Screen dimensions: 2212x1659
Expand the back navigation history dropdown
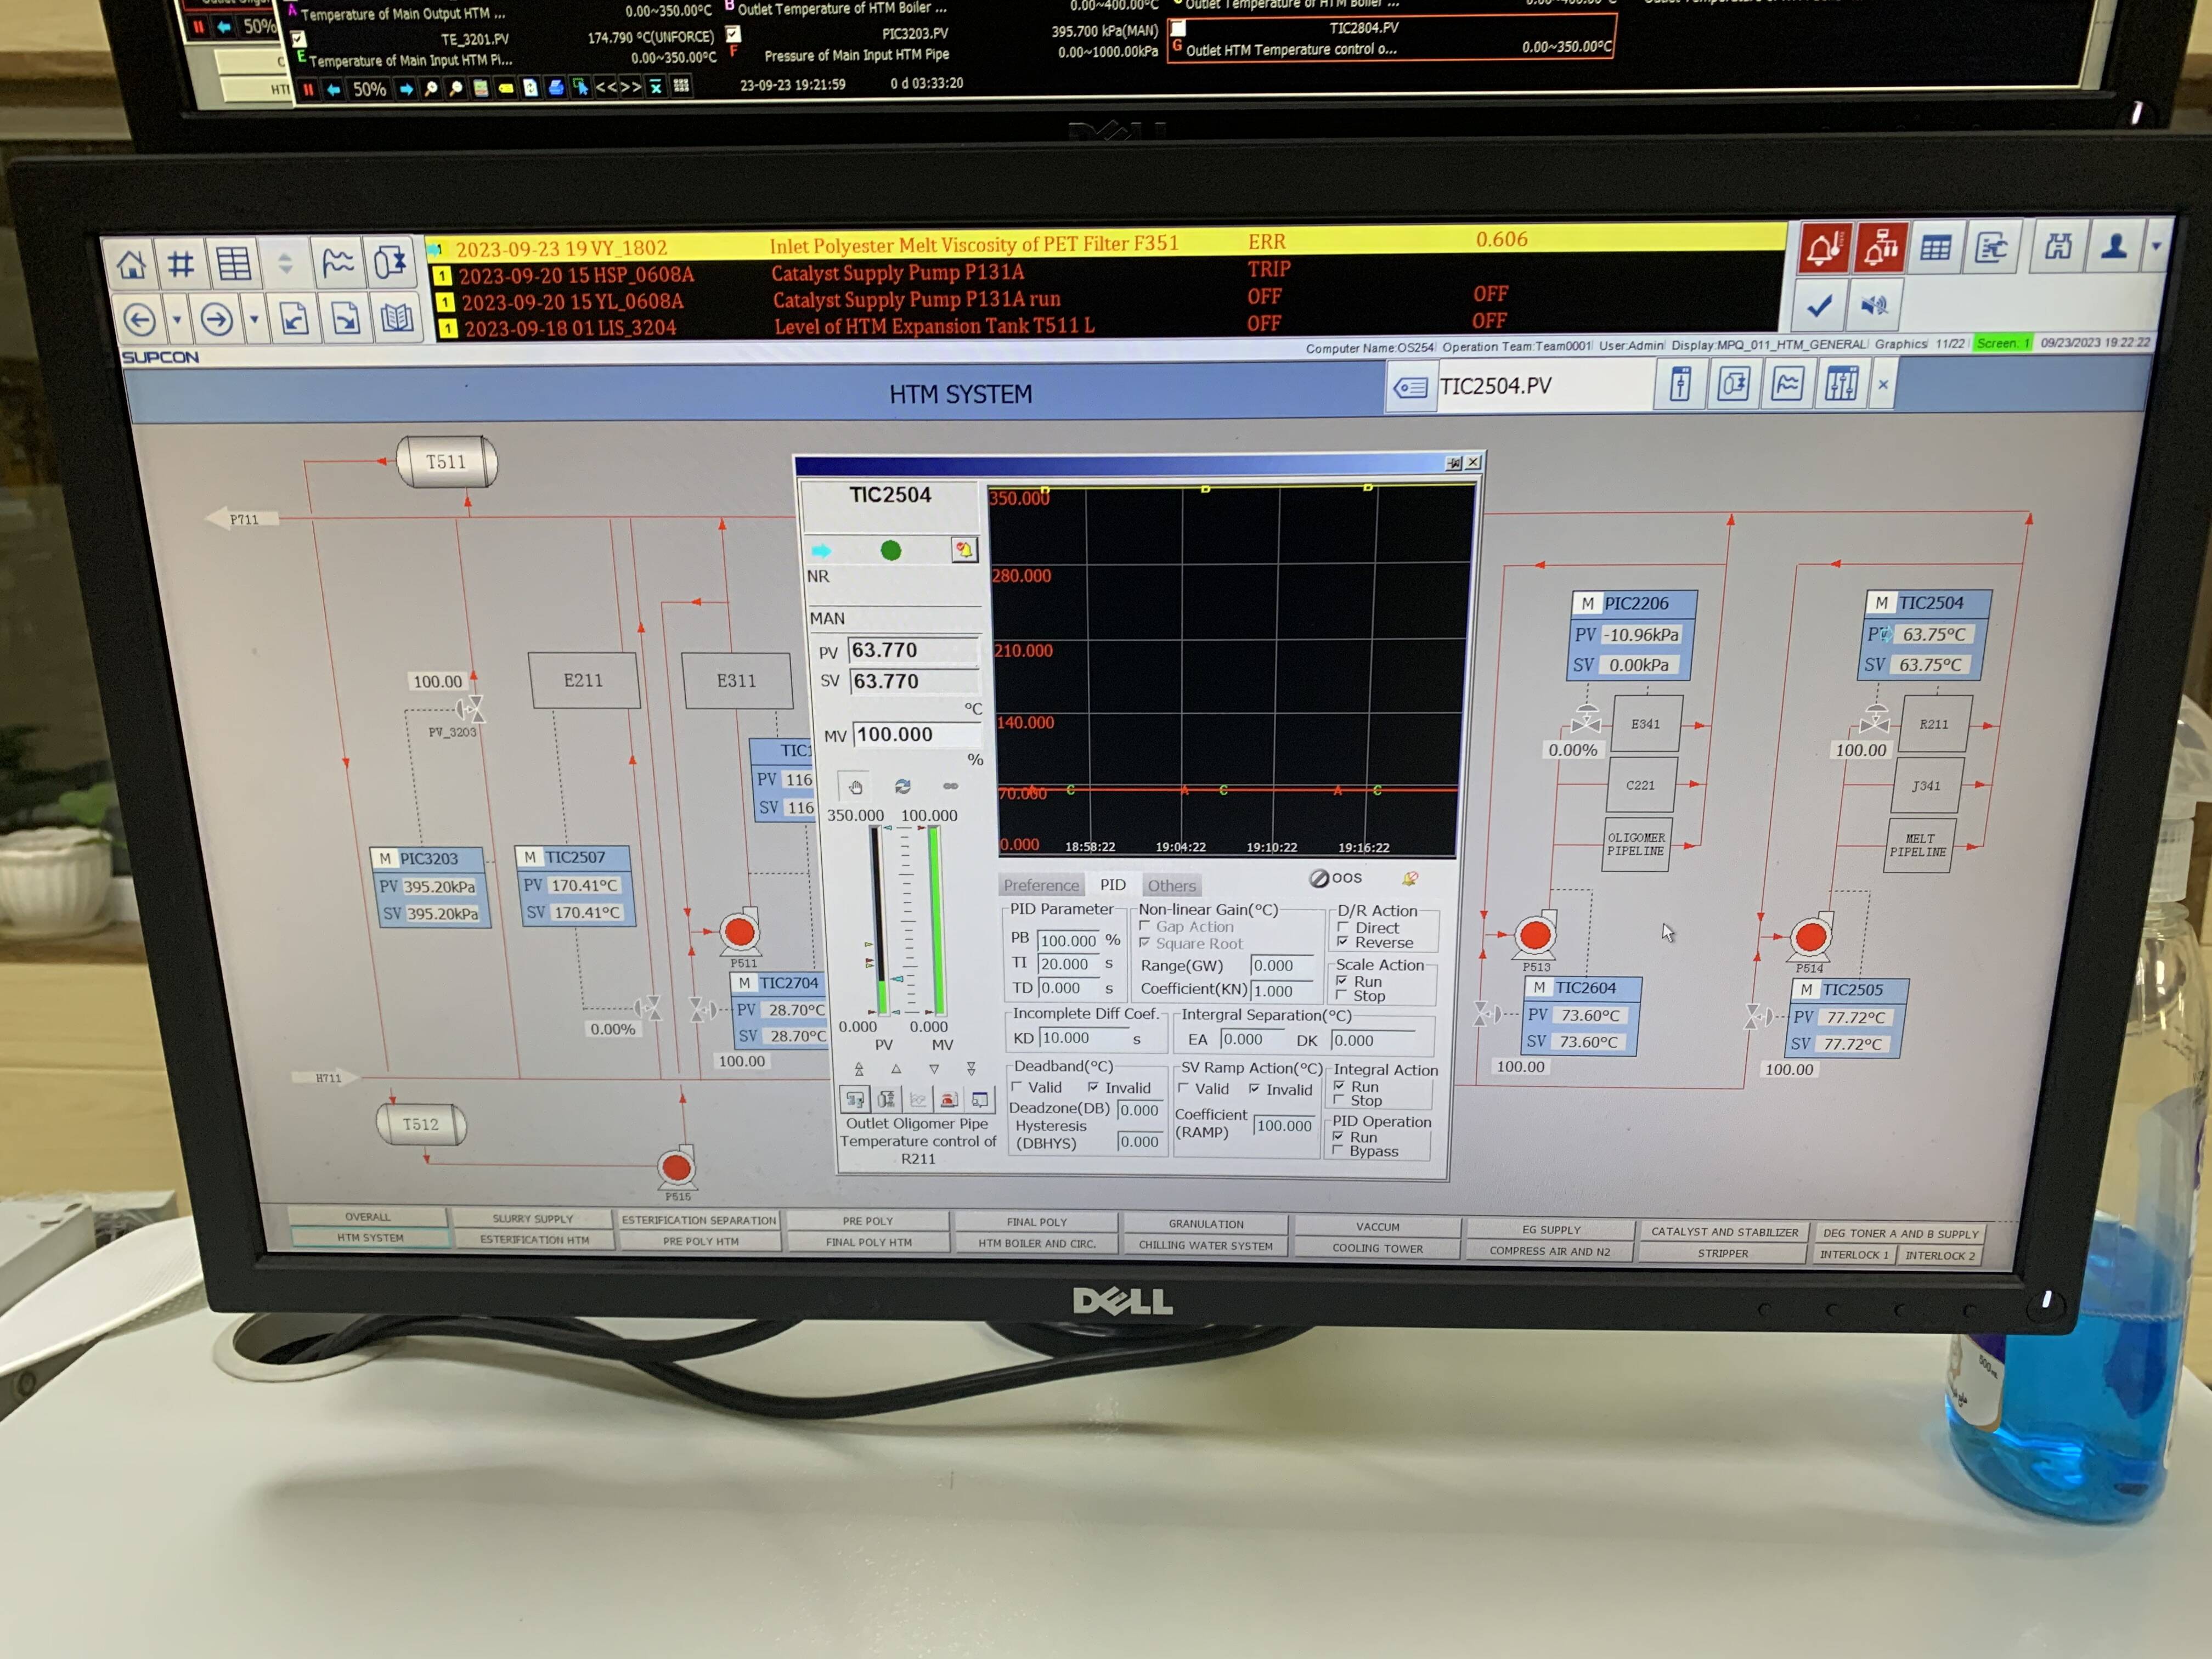pos(177,320)
